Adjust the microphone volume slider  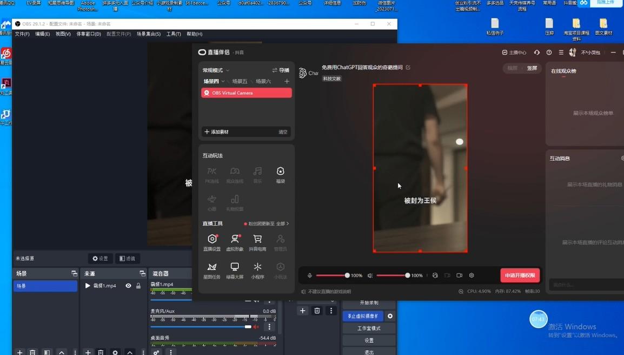pos(347,275)
